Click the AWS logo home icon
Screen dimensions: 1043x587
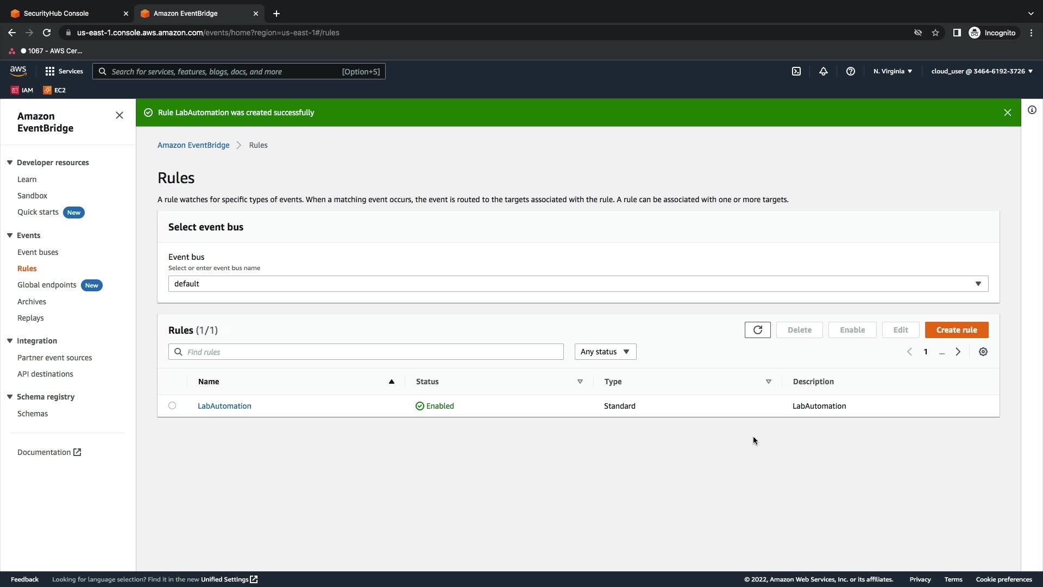(x=18, y=71)
